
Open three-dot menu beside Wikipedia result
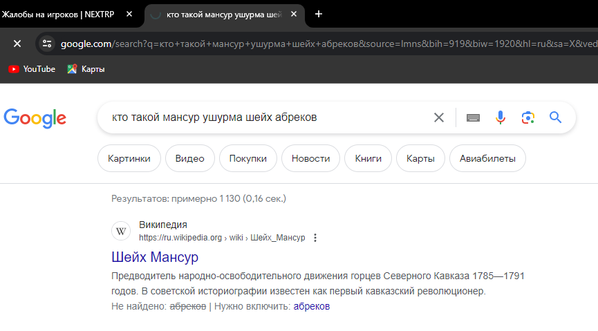[315, 238]
